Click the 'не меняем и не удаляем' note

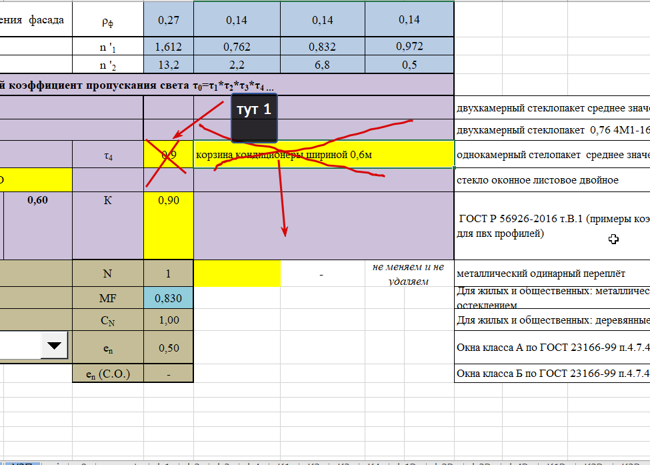coord(408,274)
